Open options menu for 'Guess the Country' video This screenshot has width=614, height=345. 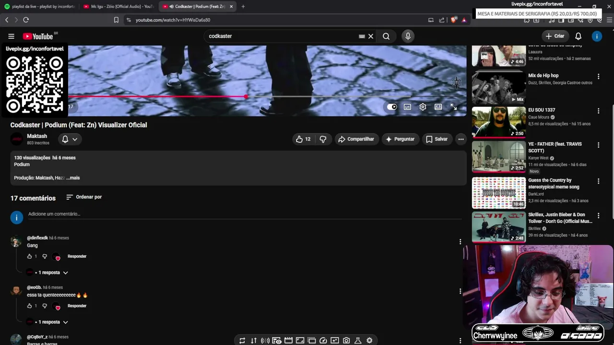[x=598, y=181]
